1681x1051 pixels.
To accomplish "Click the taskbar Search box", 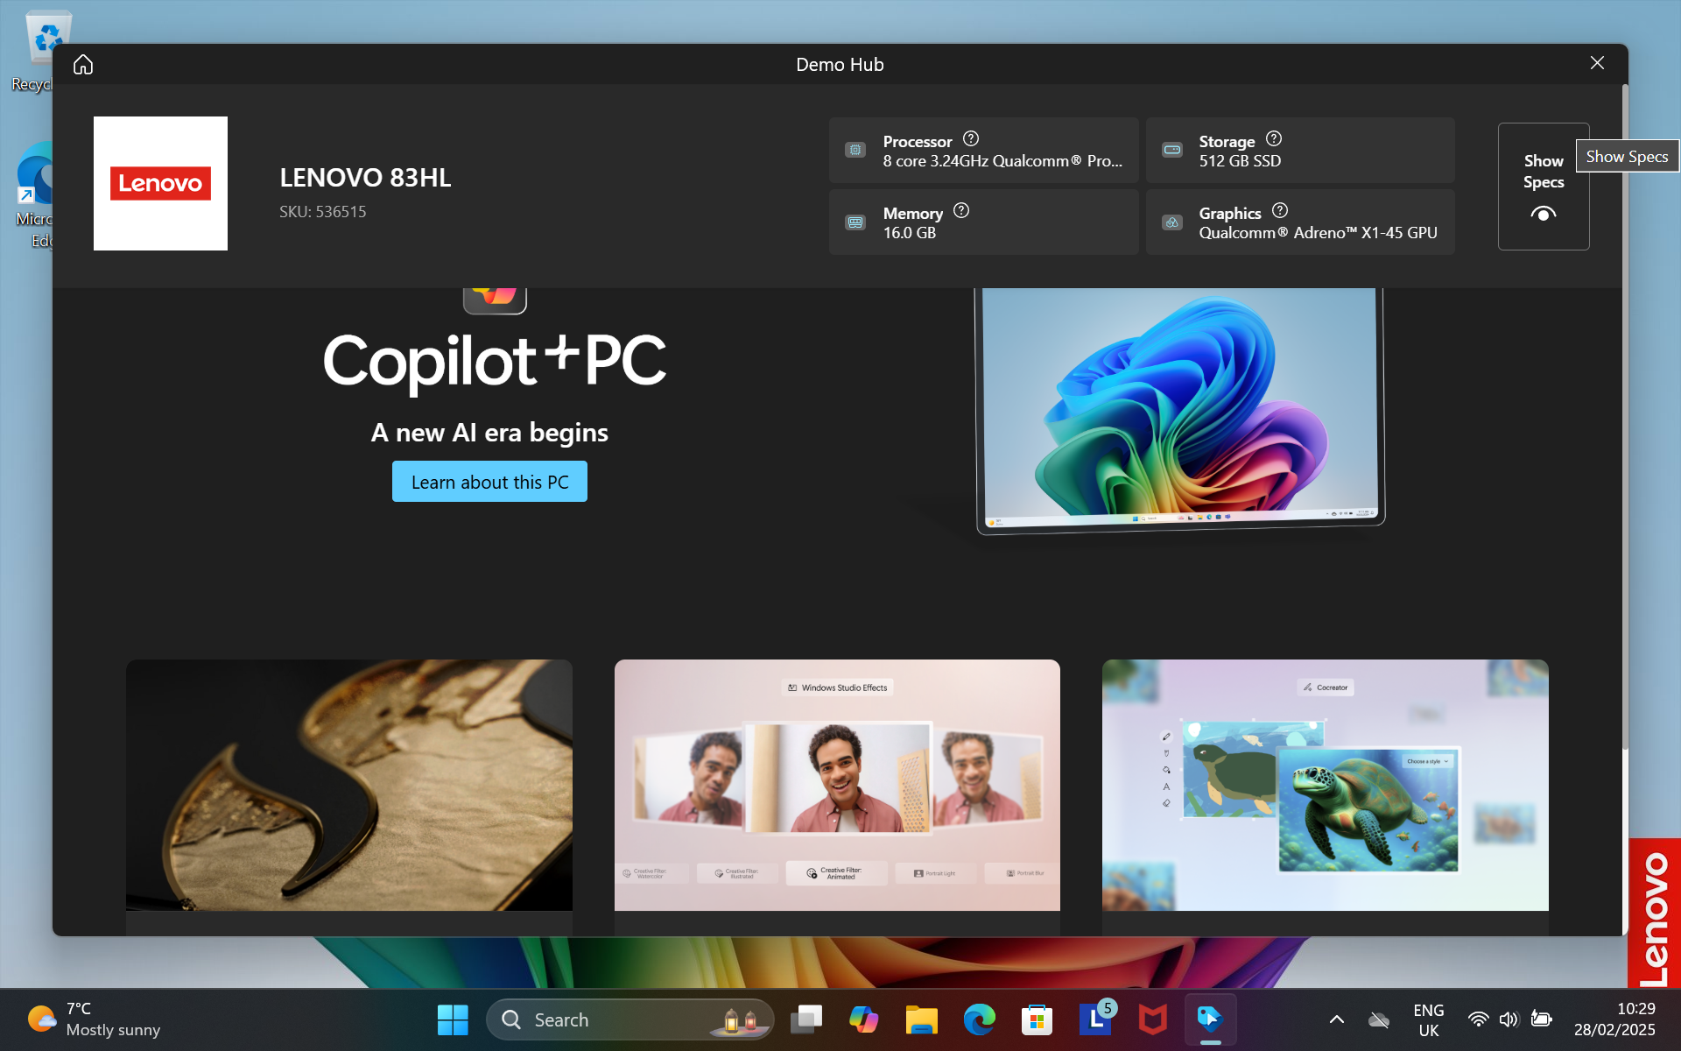I will pyautogui.click(x=629, y=1019).
